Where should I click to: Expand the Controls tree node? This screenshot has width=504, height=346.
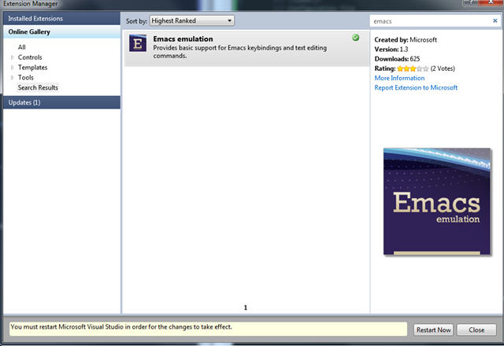click(x=13, y=57)
